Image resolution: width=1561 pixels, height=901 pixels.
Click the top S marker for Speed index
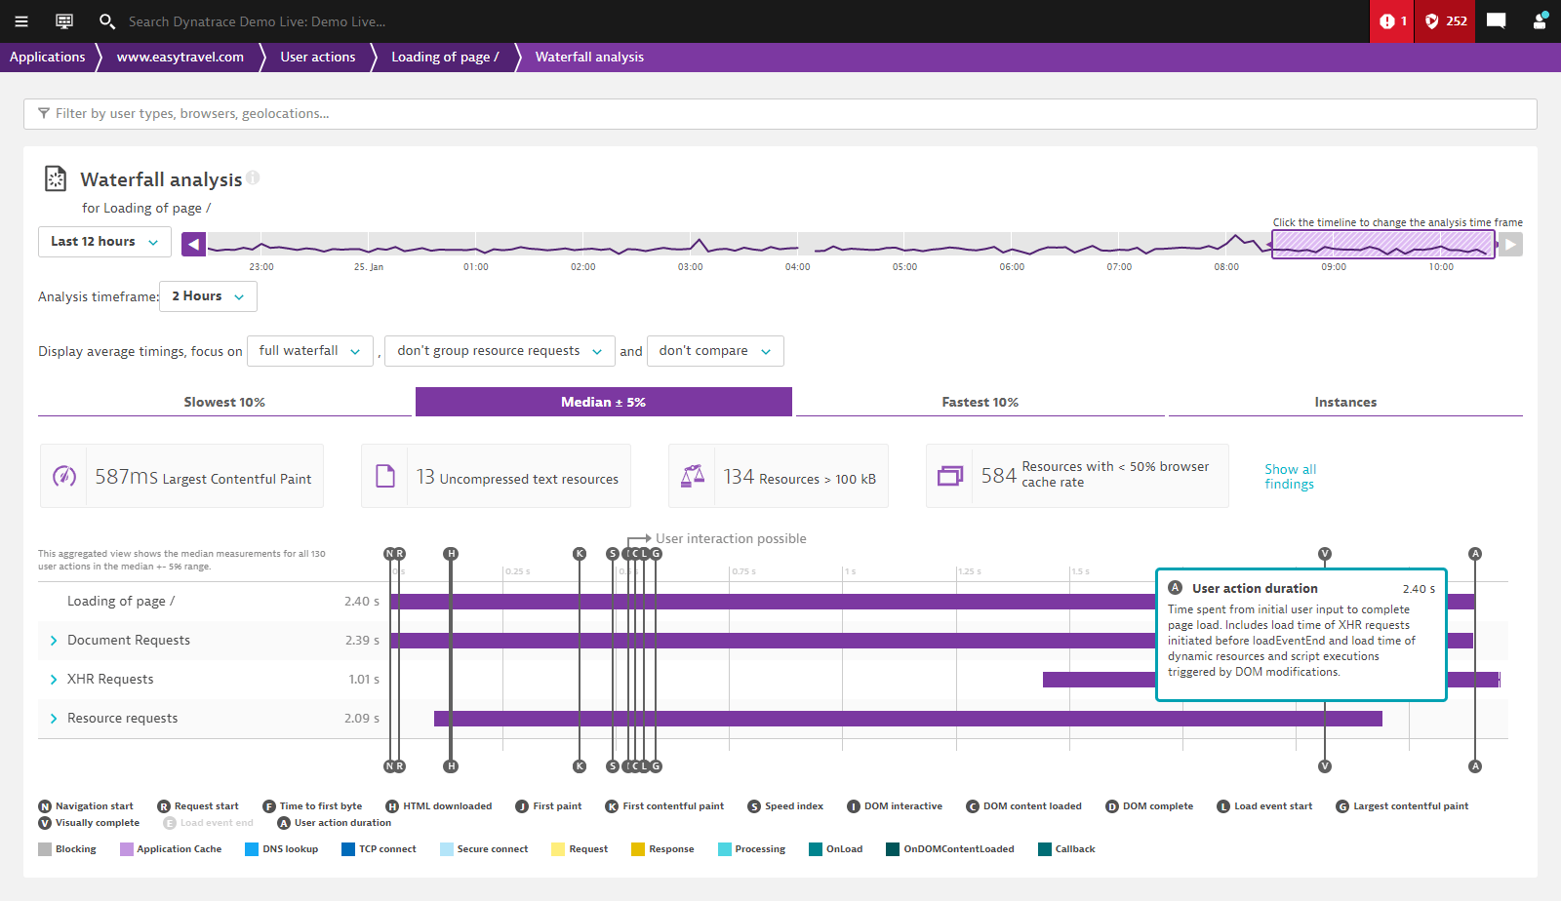(x=613, y=554)
